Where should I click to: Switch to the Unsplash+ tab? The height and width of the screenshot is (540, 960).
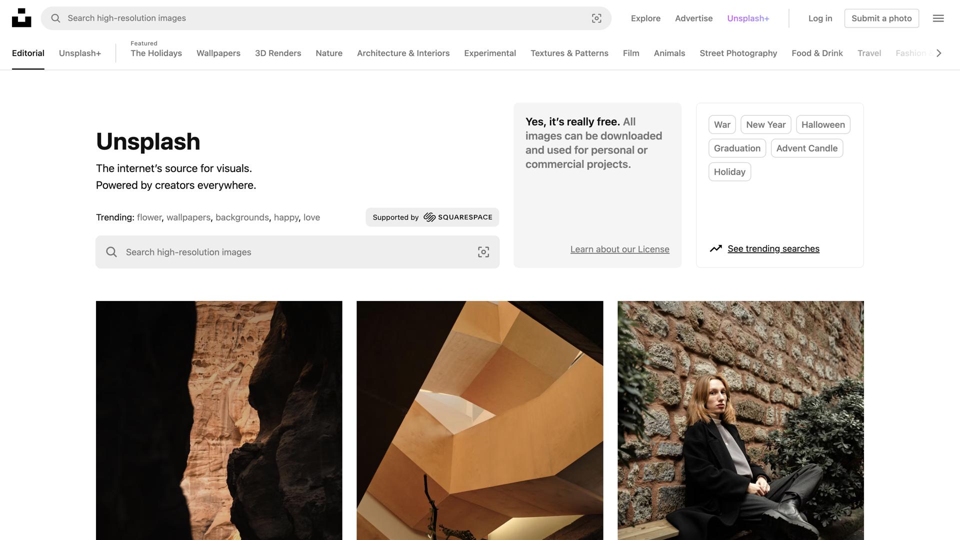[x=80, y=53]
